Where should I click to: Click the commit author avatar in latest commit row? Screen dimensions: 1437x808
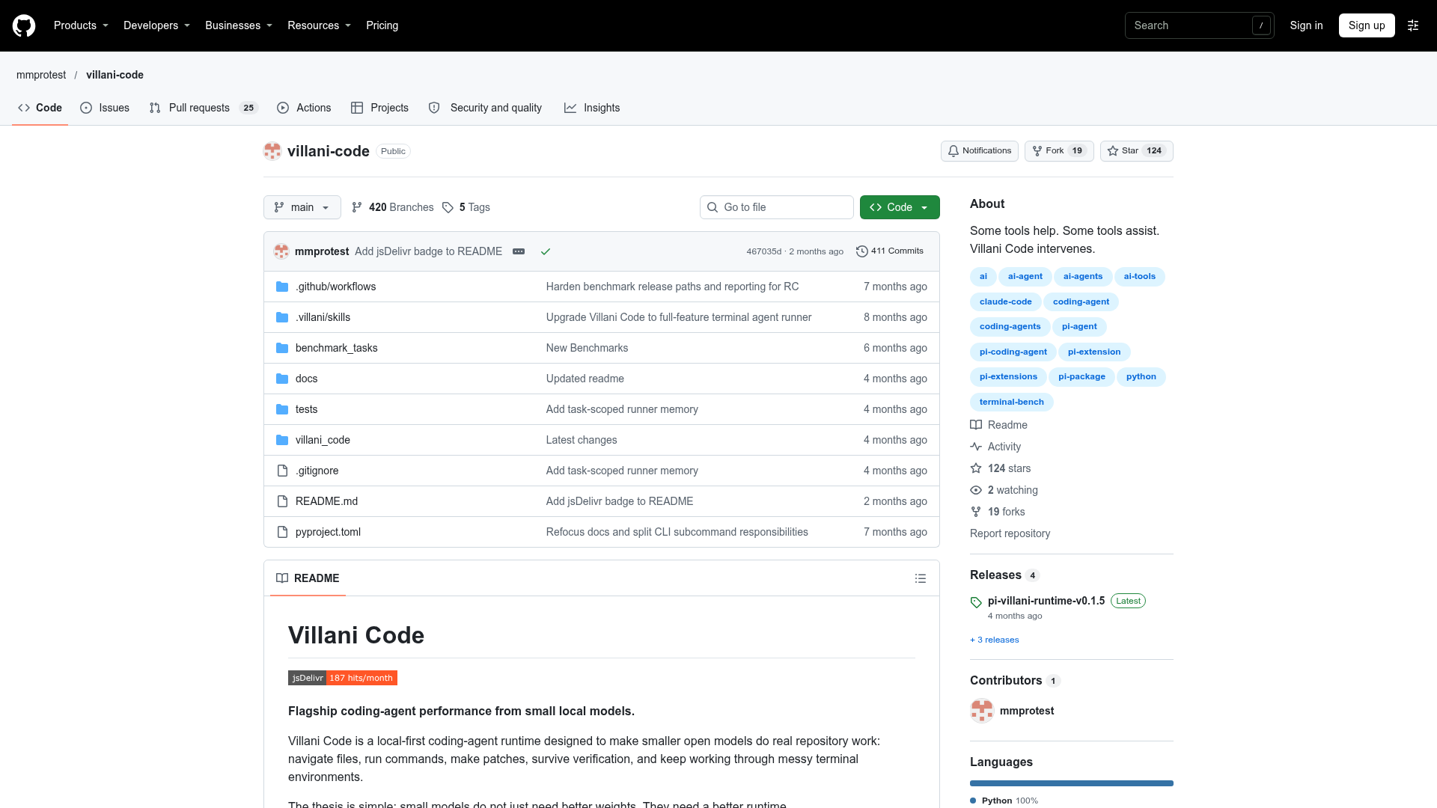click(x=281, y=251)
